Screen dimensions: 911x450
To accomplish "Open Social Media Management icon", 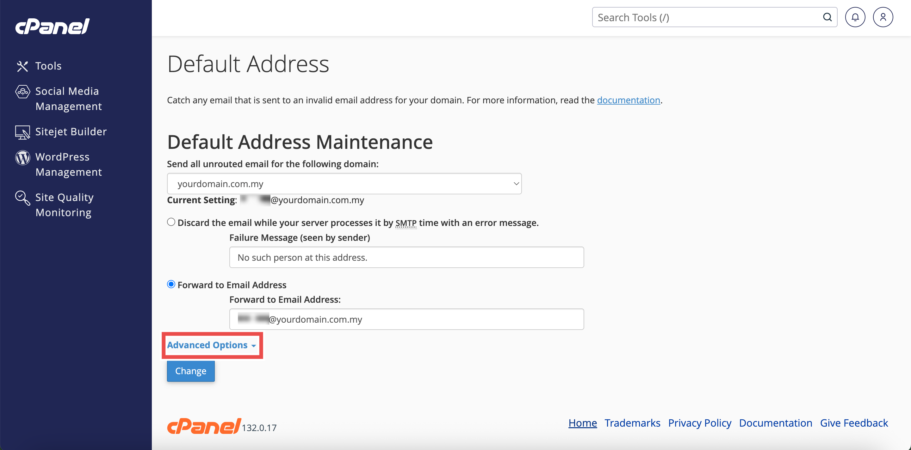I will pos(22,92).
